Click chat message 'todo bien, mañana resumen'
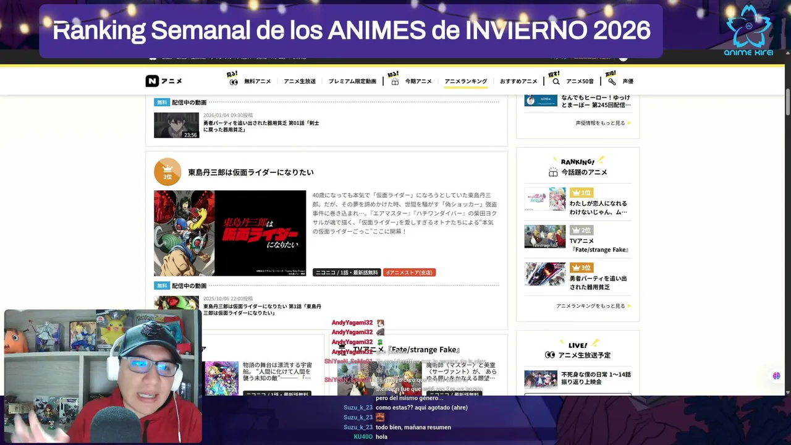Viewport: 791px width, 445px height. click(413, 427)
